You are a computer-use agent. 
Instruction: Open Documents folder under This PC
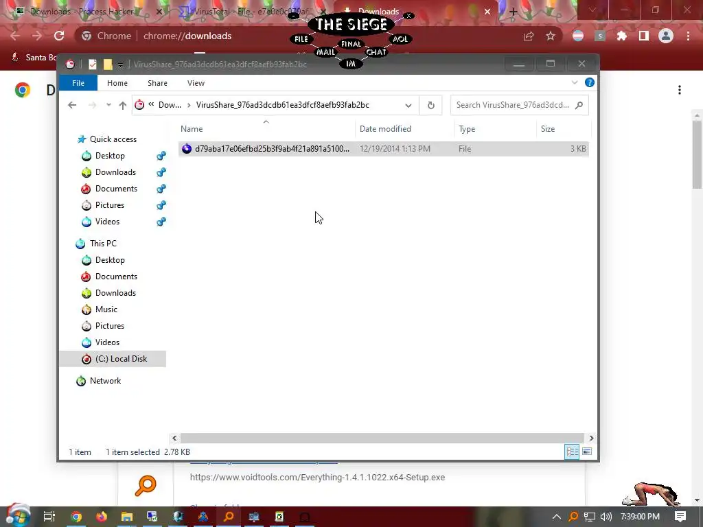(x=116, y=277)
